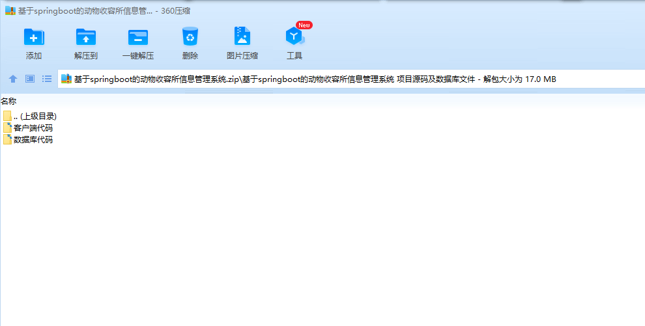Switch to icon view mode
The width and height of the screenshot is (645, 326).
pyautogui.click(x=30, y=79)
